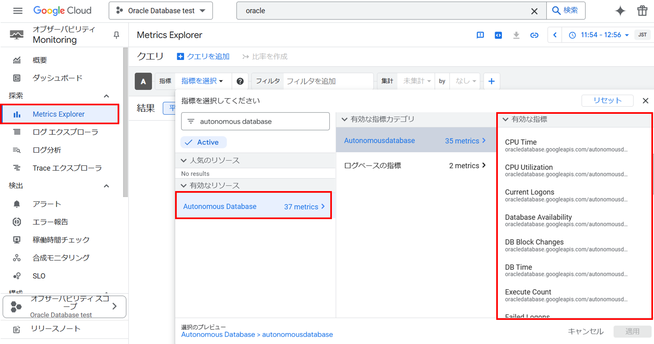The image size is (654, 344).
Task: Open the オブザーバビリティ スコープ selector
Action: (64, 307)
